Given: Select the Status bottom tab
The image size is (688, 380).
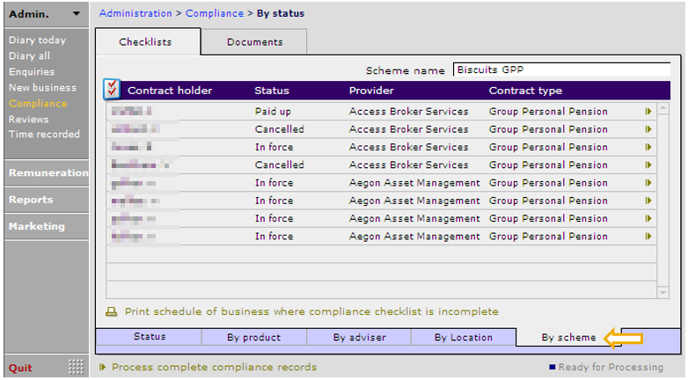Looking at the screenshot, I should tap(150, 337).
